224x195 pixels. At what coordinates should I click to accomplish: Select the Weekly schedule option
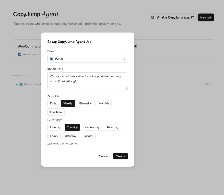pos(68,103)
